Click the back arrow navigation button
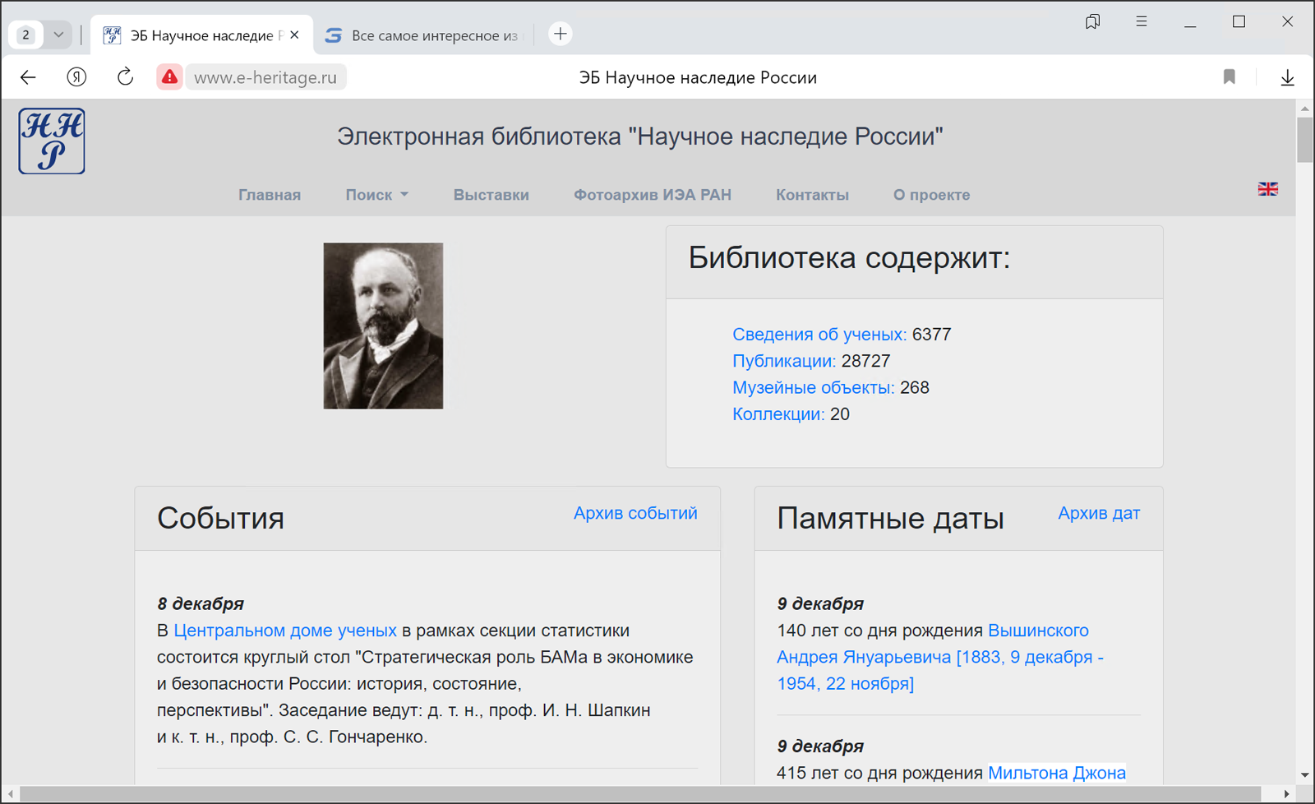1315x804 pixels. [28, 77]
